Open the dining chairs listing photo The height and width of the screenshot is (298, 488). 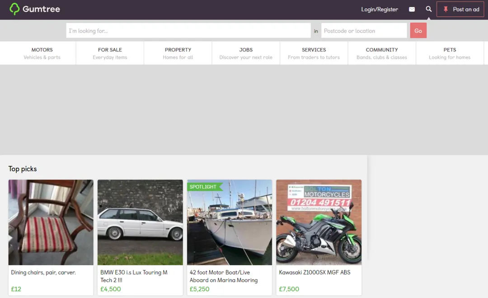[x=51, y=222]
